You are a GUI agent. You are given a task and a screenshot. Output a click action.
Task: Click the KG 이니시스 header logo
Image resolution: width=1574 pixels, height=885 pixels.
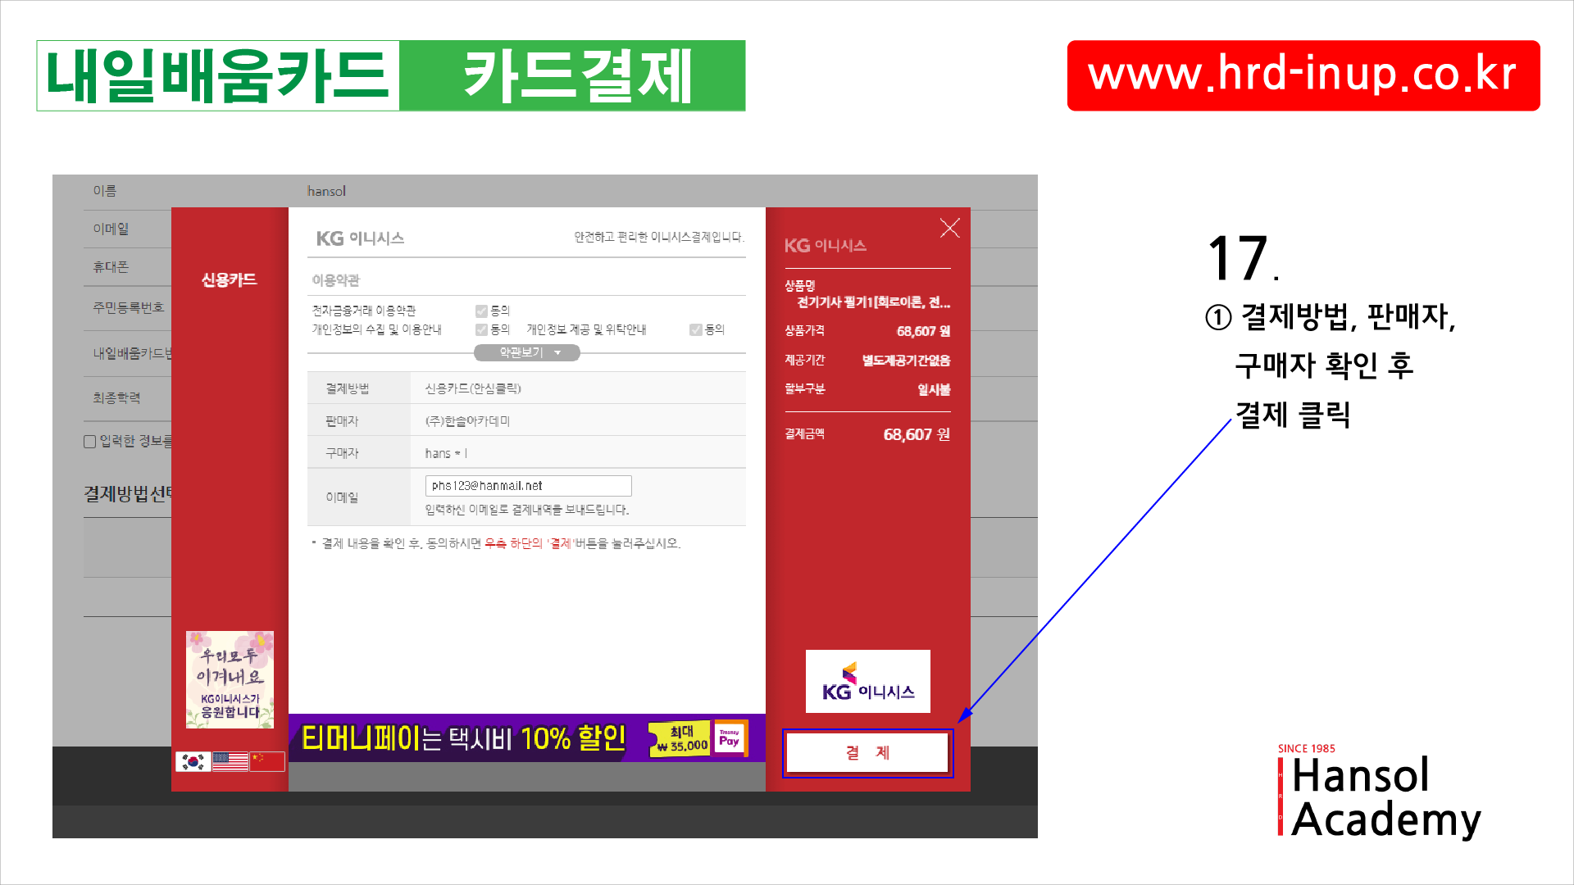360,238
